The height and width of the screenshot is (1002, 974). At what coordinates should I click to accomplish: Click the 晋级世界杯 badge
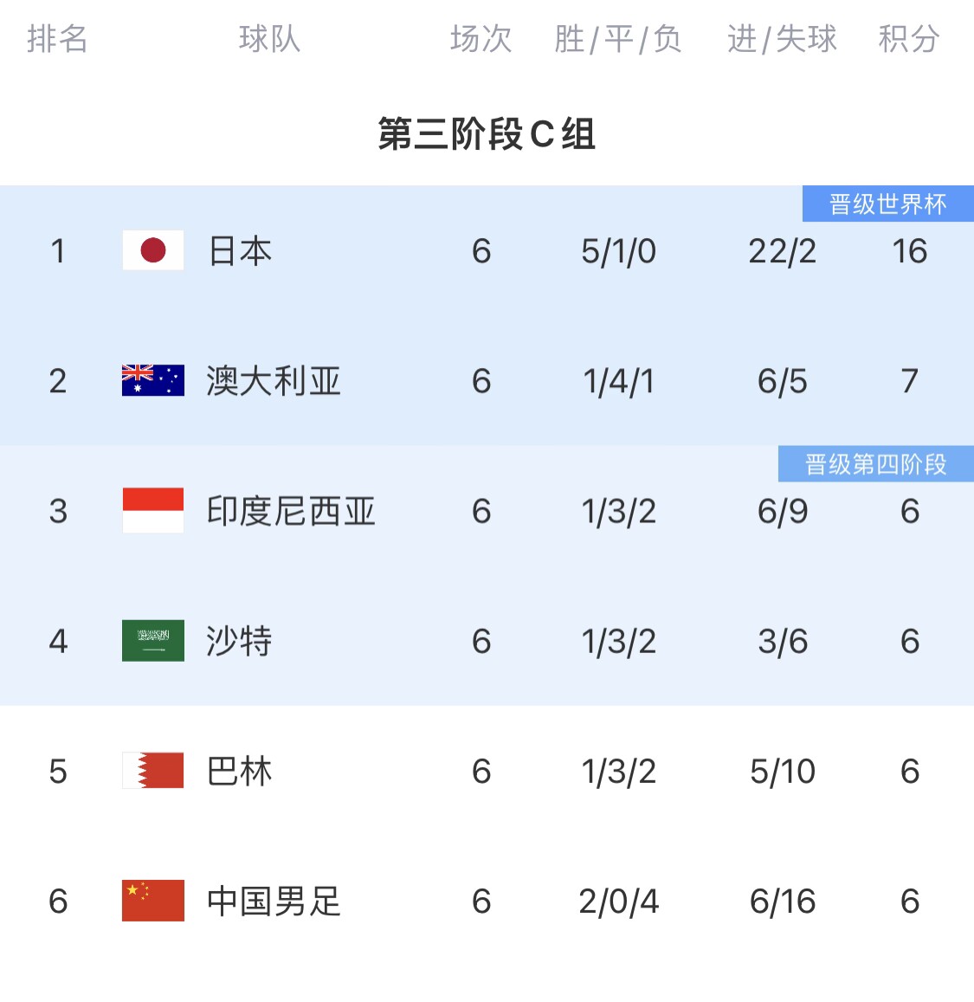887,204
